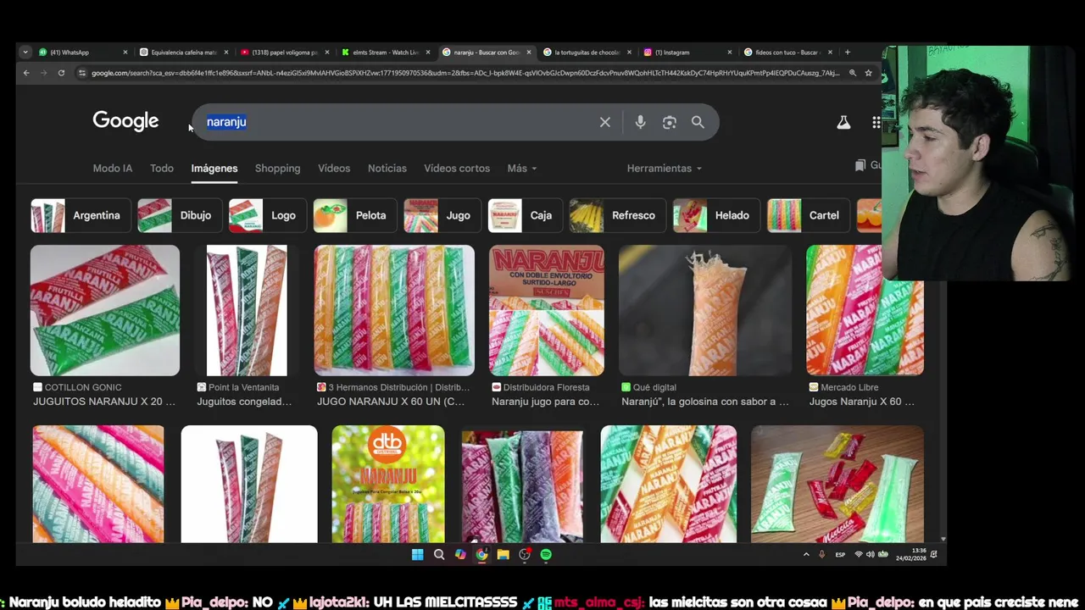Click Chrome icon in taskbar
This screenshot has width=1085, height=610.
481,554
